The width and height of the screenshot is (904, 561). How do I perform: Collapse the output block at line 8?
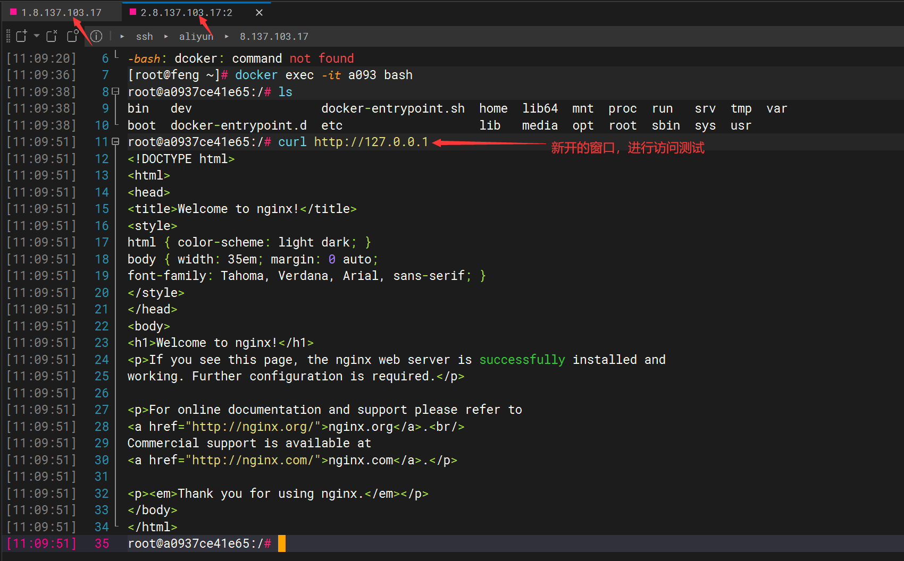coord(115,92)
